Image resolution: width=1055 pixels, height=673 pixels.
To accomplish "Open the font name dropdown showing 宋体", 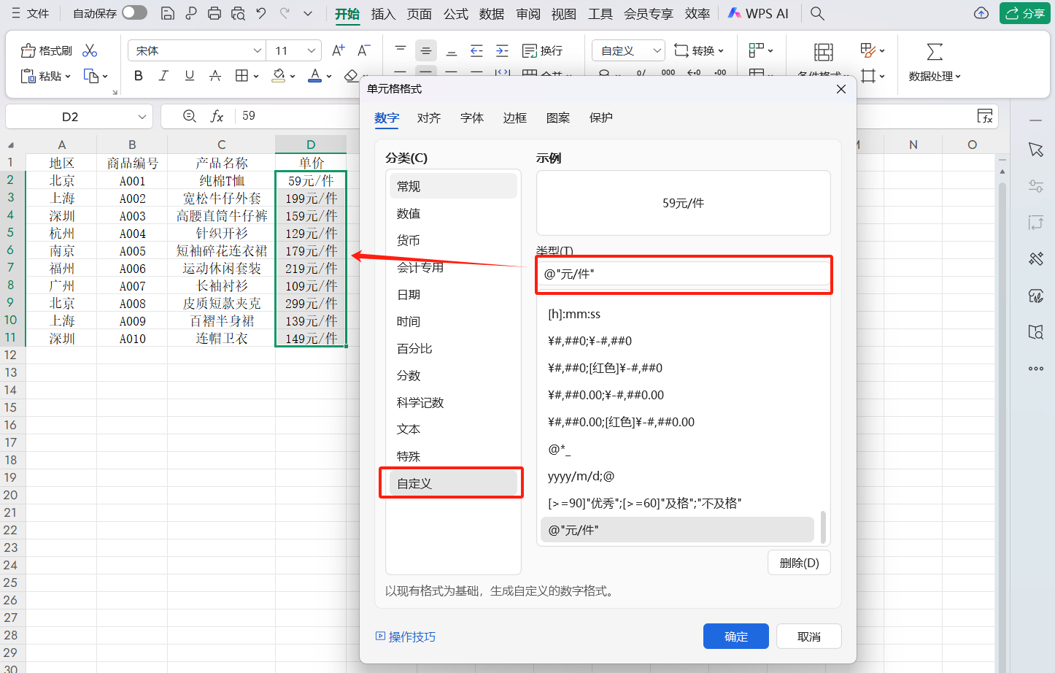I will [255, 50].
